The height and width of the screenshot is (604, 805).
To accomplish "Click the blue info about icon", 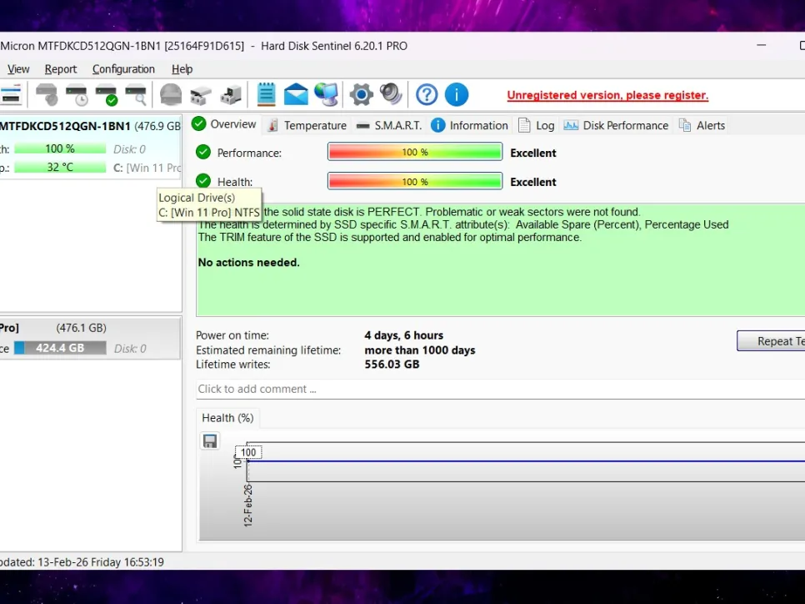I will click(x=456, y=94).
